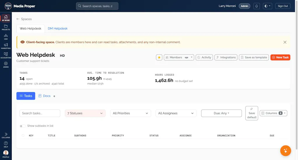The width and height of the screenshot is (298, 160).
Task: Go back to Spaces
Action: (x=24, y=19)
